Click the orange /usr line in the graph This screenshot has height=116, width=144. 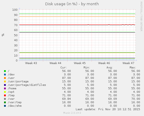(x=77, y=17)
